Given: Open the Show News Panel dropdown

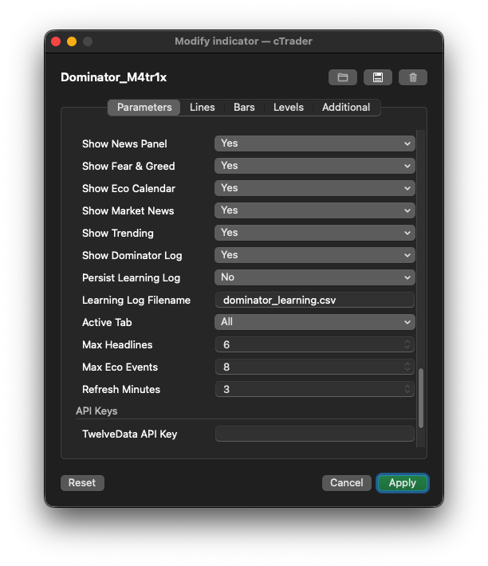Looking at the screenshot, I should point(315,143).
